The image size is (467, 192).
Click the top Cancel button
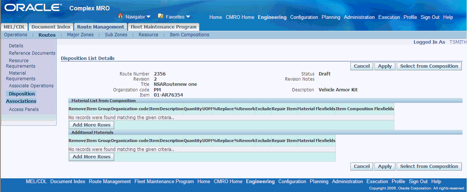coord(362,66)
